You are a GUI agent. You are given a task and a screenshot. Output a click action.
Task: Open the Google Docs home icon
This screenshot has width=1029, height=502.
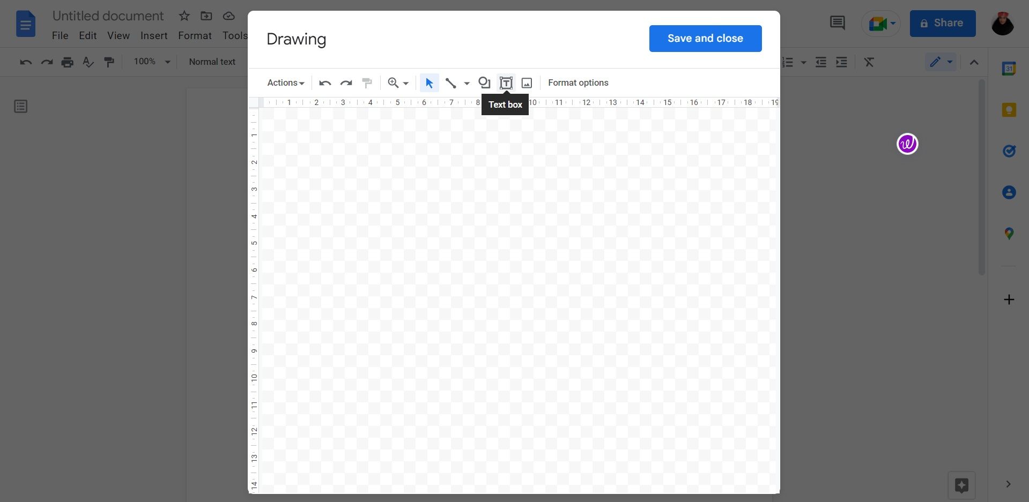point(26,25)
